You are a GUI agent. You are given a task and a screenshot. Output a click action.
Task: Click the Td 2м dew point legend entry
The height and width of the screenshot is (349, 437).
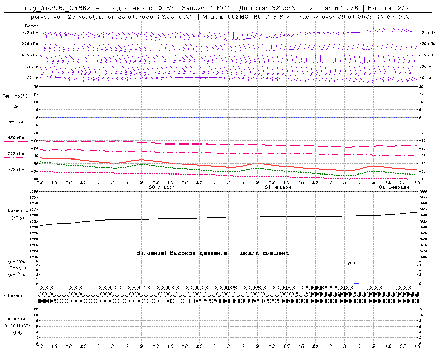click(16, 122)
